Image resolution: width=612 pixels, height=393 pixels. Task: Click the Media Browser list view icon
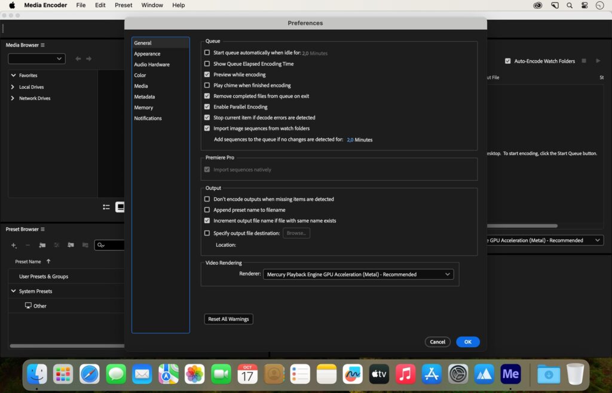[106, 207]
